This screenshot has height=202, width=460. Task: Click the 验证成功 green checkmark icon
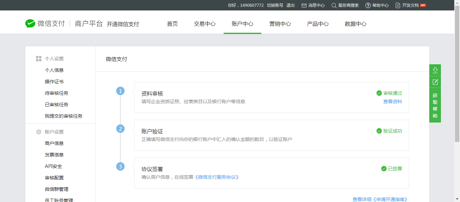379,131
